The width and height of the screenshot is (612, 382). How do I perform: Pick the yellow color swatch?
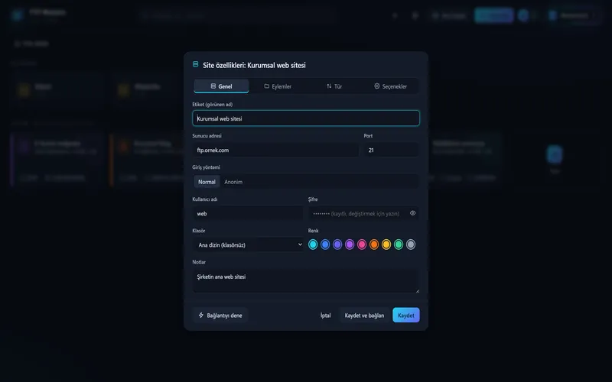point(386,244)
